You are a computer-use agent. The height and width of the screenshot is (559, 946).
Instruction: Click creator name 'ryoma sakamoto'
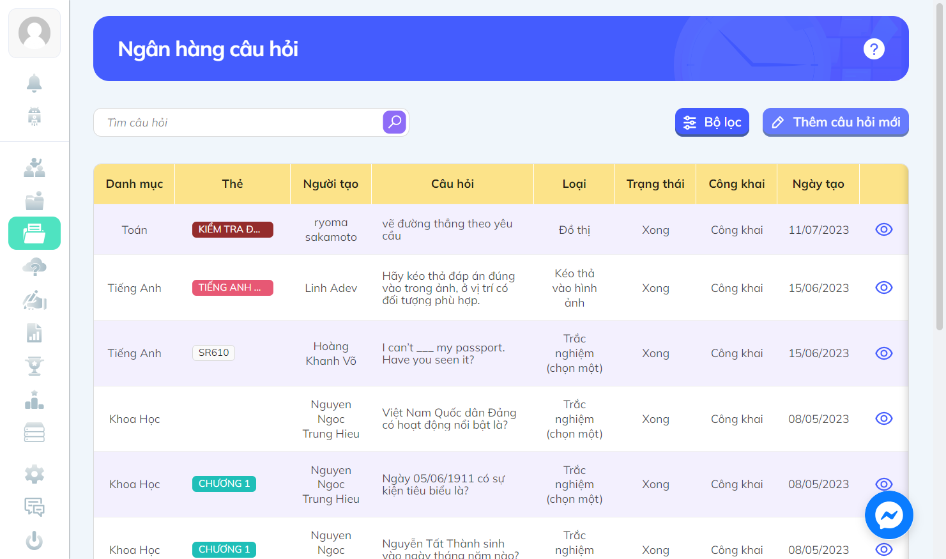[x=331, y=230]
